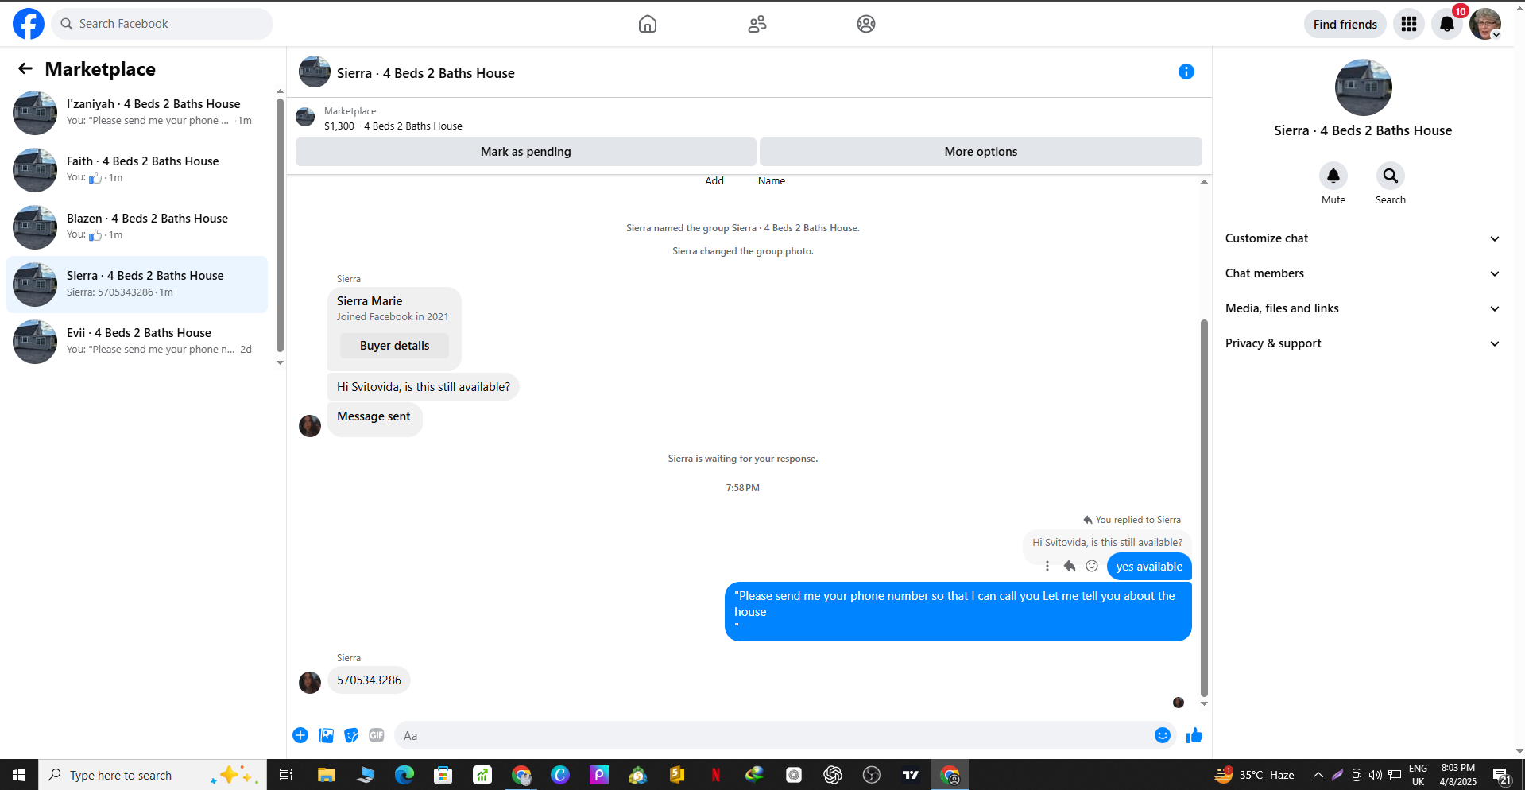Image resolution: width=1525 pixels, height=790 pixels.
Task: Select Sierra 4 Beds 2 Baths conversation
Action: [137, 285]
